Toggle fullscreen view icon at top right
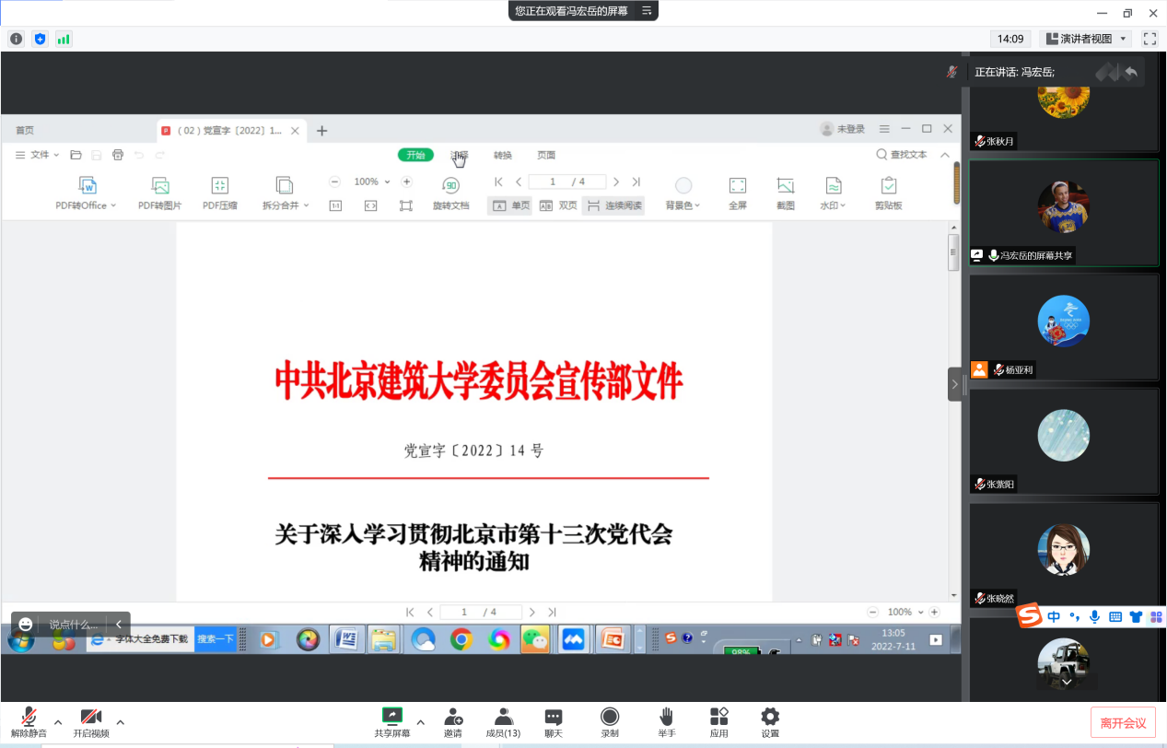Image resolution: width=1167 pixels, height=748 pixels. pos(1149,39)
